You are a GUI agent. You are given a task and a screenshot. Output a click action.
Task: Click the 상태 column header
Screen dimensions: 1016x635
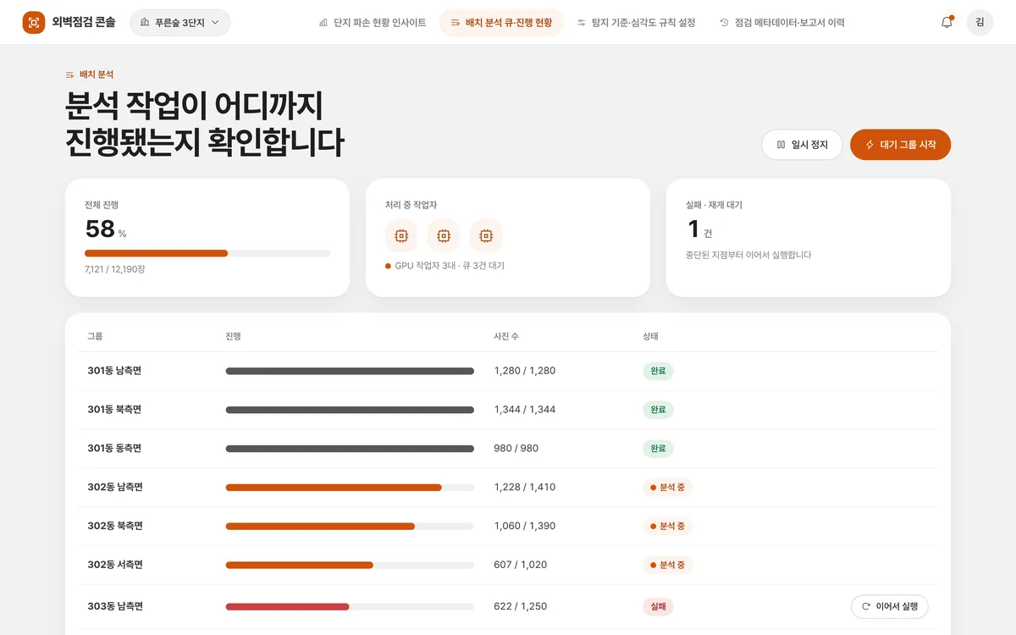point(650,336)
